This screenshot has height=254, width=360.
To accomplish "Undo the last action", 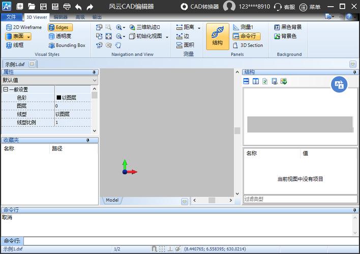I will coord(78,7).
